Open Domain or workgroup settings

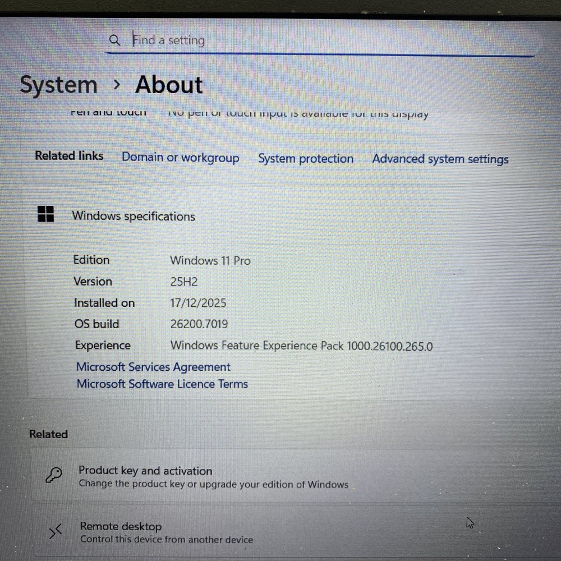[x=181, y=158]
